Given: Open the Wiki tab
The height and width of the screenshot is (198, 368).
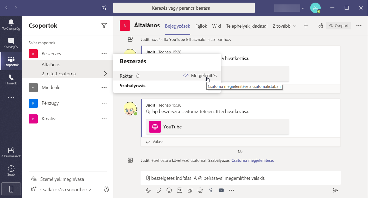Looking at the screenshot, I should pyautogui.click(x=217, y=26).
